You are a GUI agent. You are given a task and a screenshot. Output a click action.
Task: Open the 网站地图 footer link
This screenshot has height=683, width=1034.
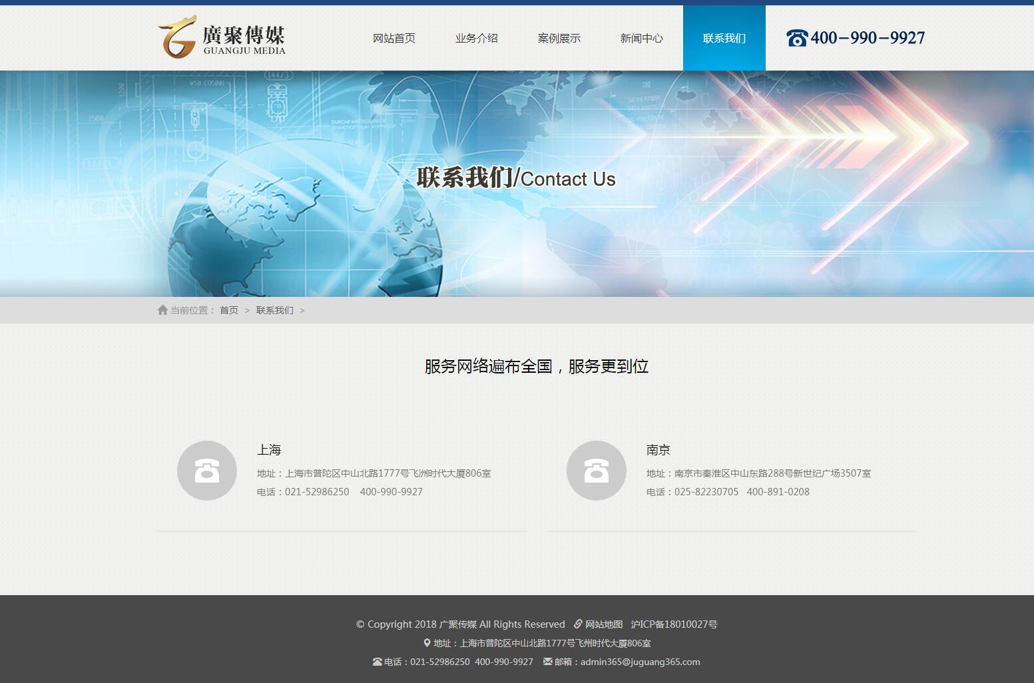point(604,624)
